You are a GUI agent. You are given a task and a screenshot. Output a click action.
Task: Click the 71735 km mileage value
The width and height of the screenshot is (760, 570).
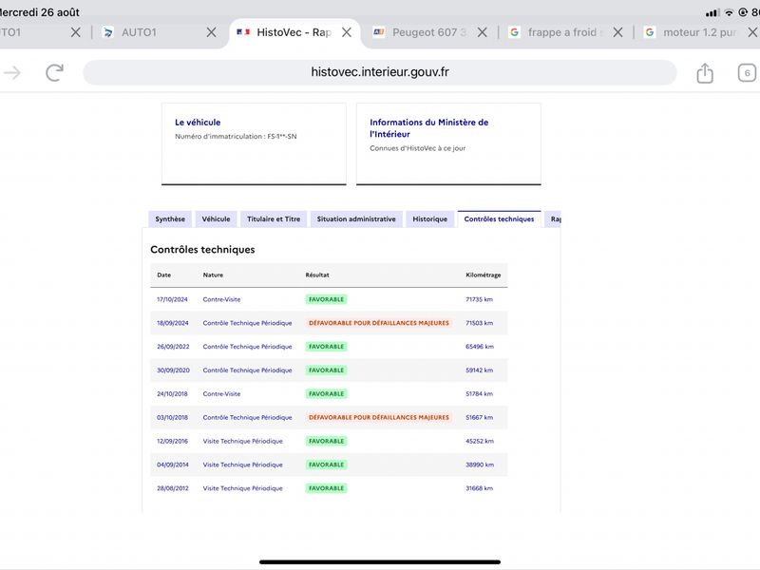(x=479, y=299)
